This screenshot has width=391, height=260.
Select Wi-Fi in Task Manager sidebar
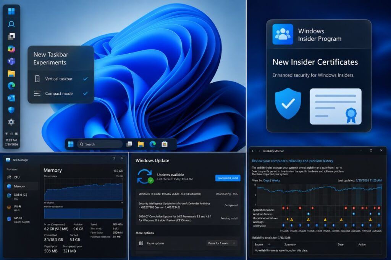[21, 208]
